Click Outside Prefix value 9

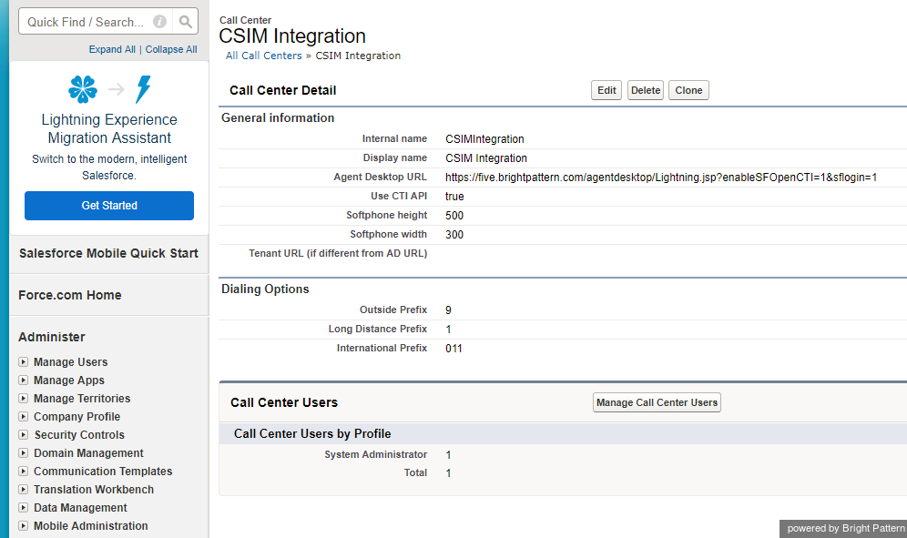448,310
